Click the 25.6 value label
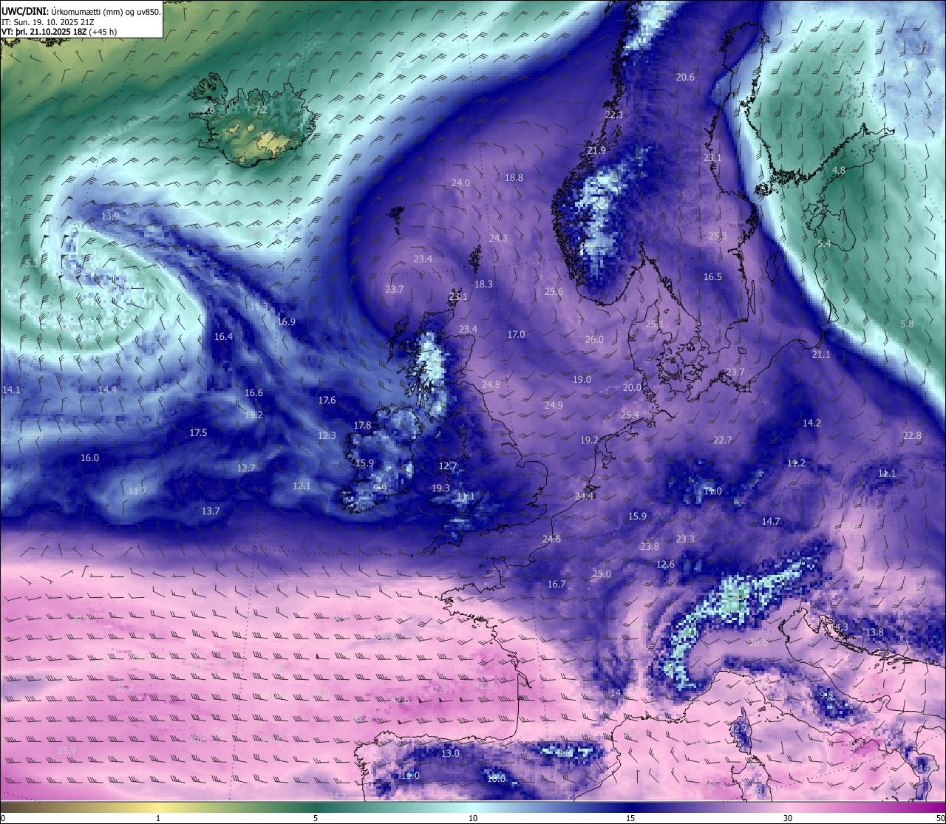 (554, 291)
